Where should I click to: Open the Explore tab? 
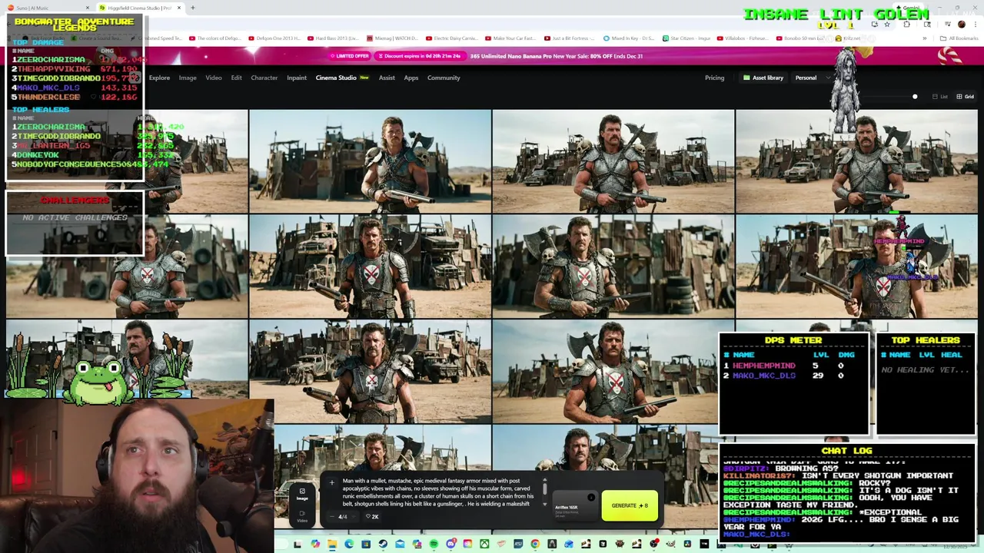tap(159, 78)
